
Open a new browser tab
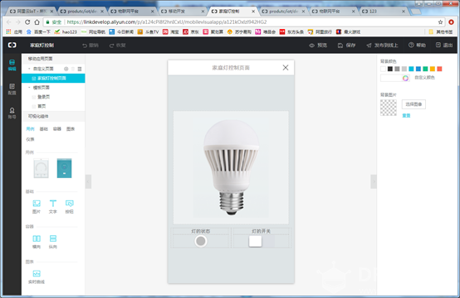[x=415, y=12]
